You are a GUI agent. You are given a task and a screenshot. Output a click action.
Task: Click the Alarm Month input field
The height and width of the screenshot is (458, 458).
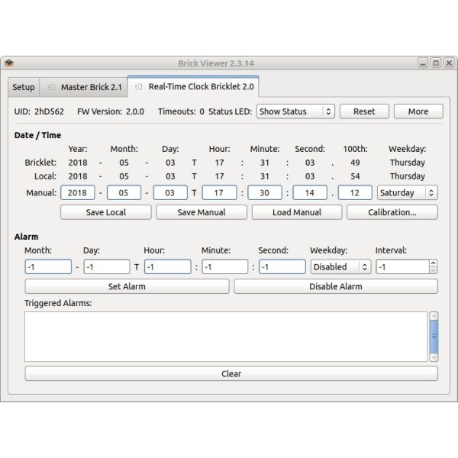coord(48,266)
